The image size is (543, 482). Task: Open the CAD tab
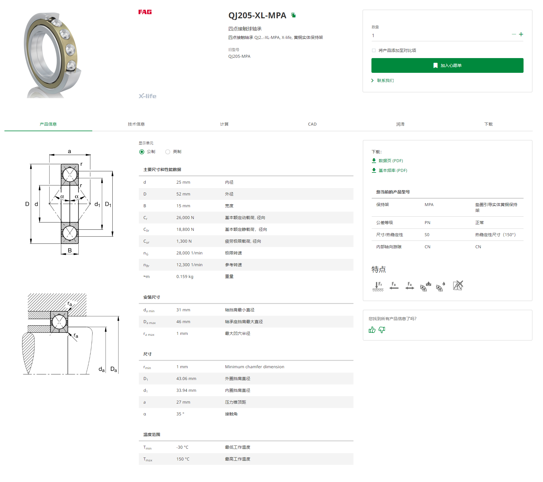coord(312,124)
